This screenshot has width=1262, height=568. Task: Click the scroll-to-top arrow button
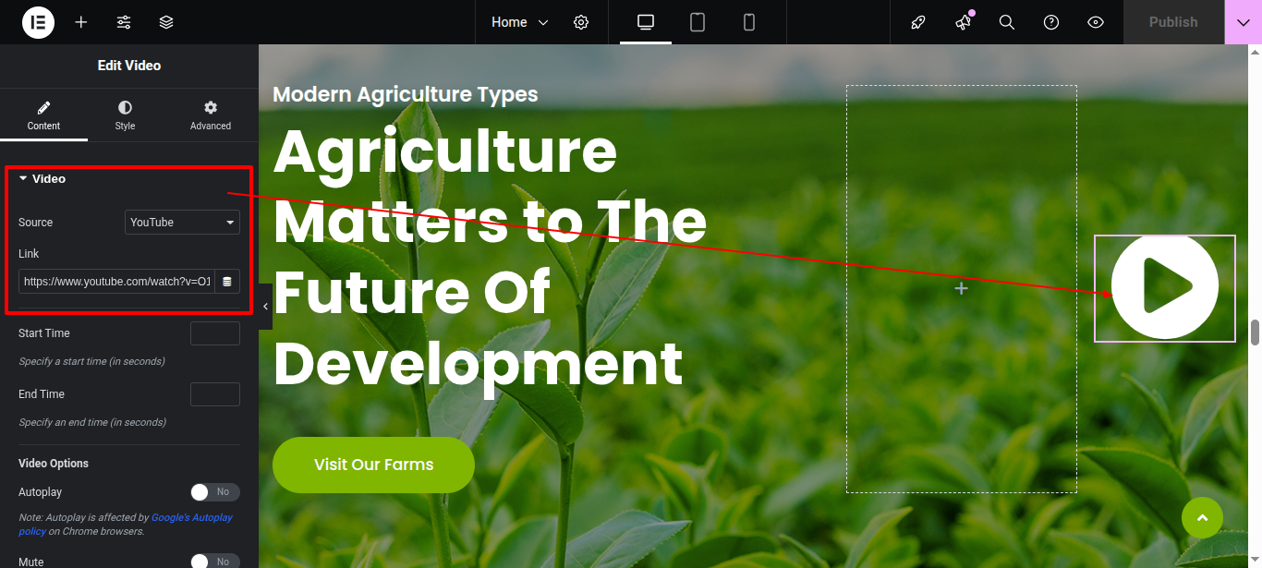1202,518
